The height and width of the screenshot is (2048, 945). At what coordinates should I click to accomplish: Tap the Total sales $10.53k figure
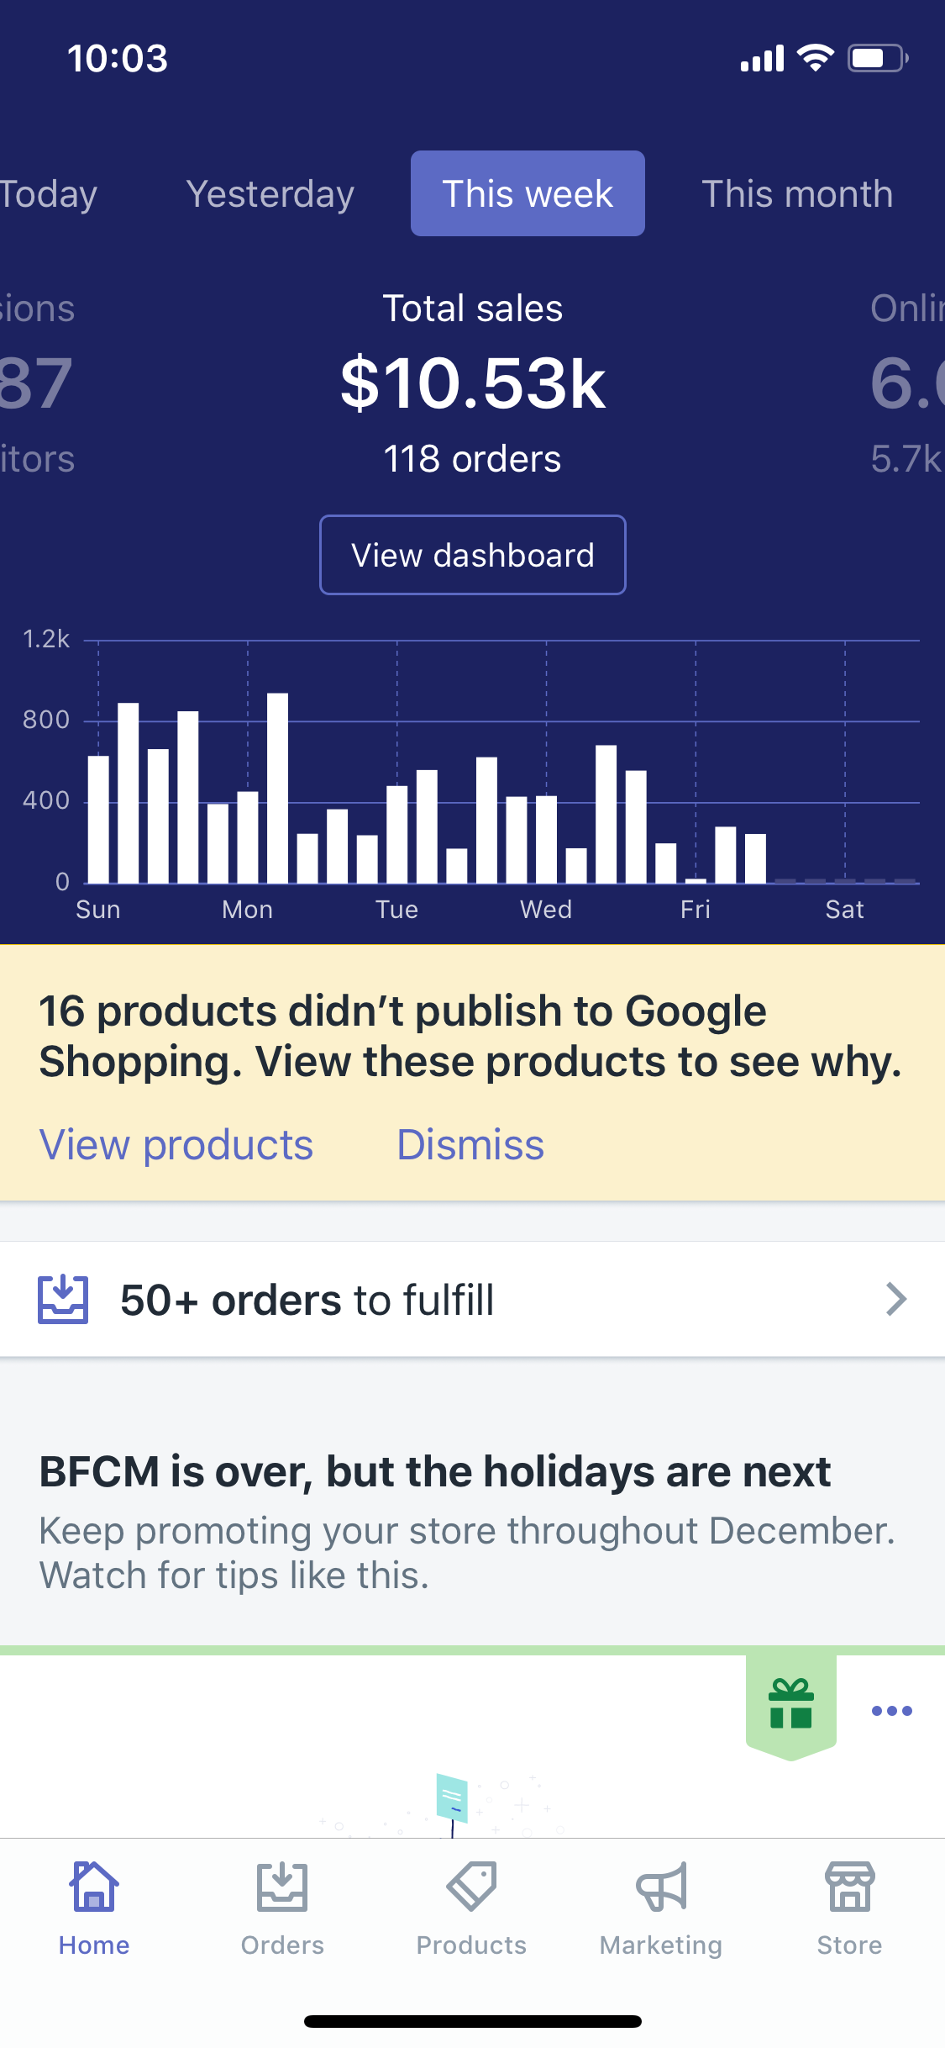[x=472, y=383]
